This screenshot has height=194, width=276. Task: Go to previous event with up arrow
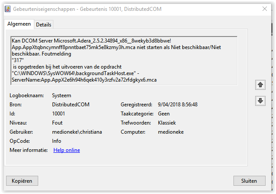[260, 85]
